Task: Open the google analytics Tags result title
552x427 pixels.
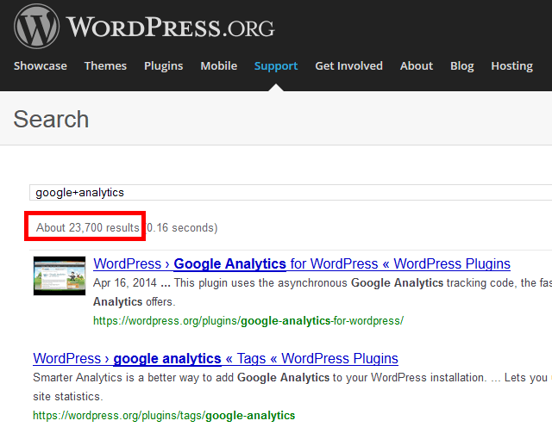Action: click(x=216, y=358)
